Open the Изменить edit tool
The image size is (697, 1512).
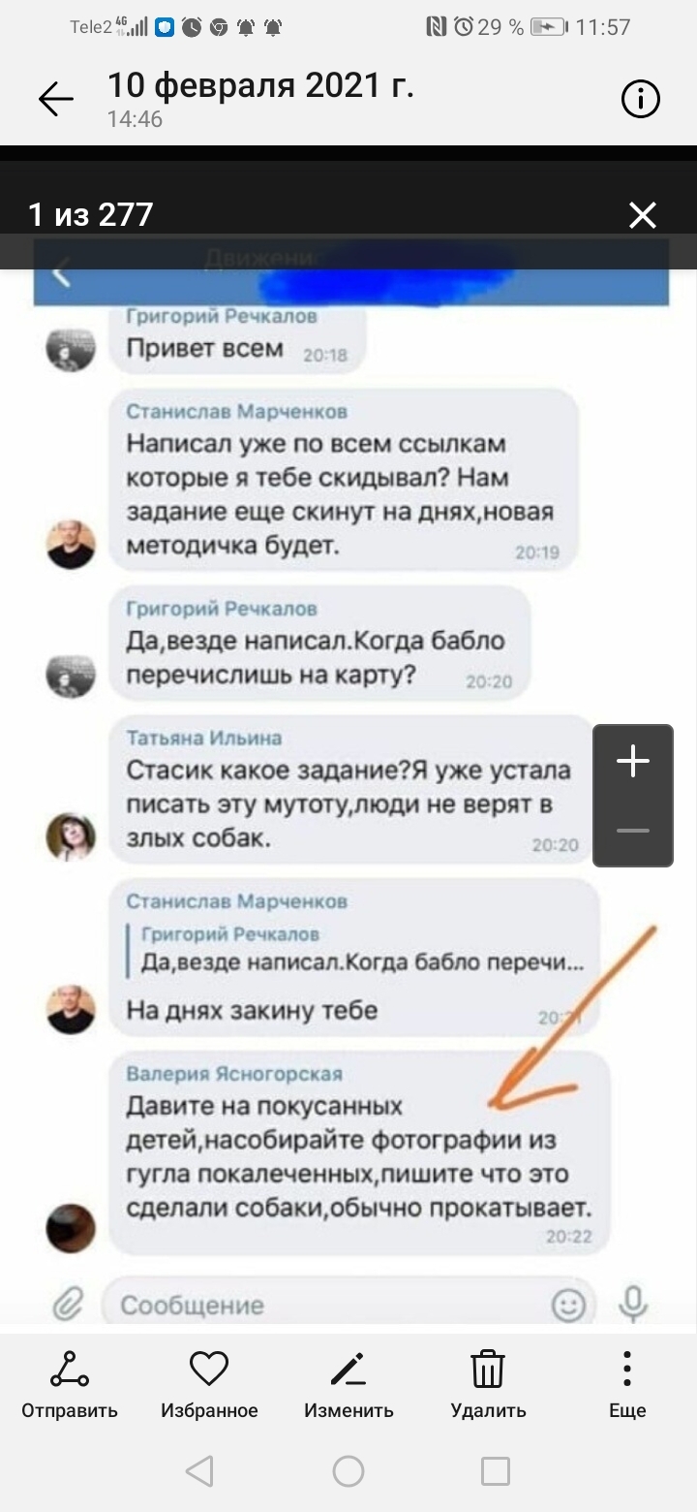pos(348,1383)
